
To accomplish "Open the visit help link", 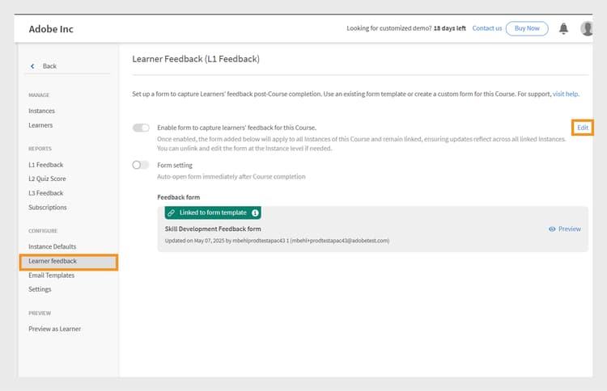I will pos(566,95).
